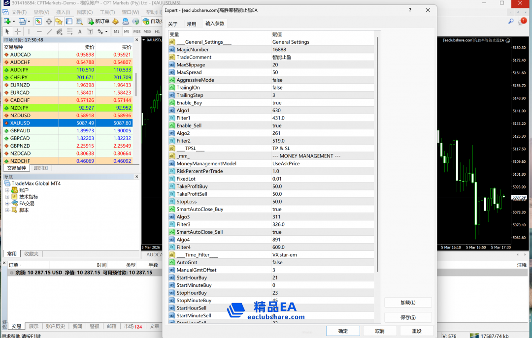
Task: Select the crosshair cursor tool
Action: pyautogui.click(x=18, y=31)
